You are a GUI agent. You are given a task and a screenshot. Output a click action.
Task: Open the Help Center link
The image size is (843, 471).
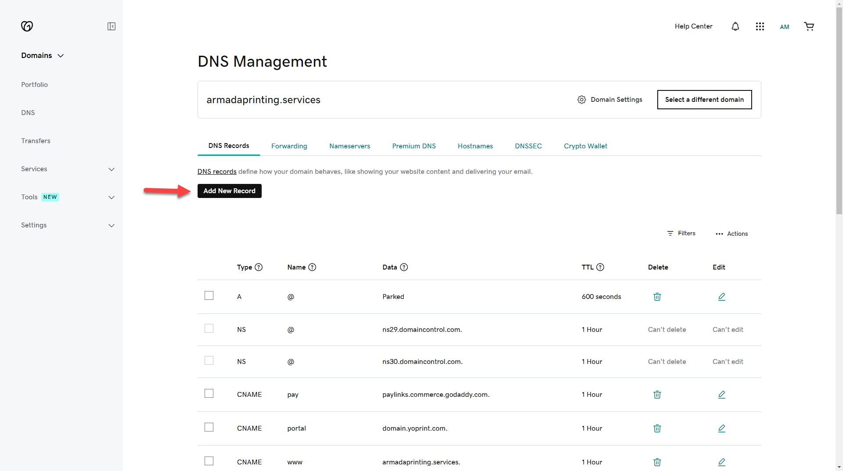(x=693, y=26)
